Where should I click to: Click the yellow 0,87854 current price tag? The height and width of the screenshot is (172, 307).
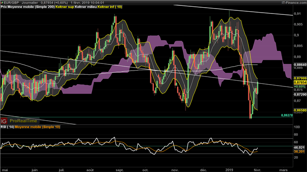pos(300,82)
